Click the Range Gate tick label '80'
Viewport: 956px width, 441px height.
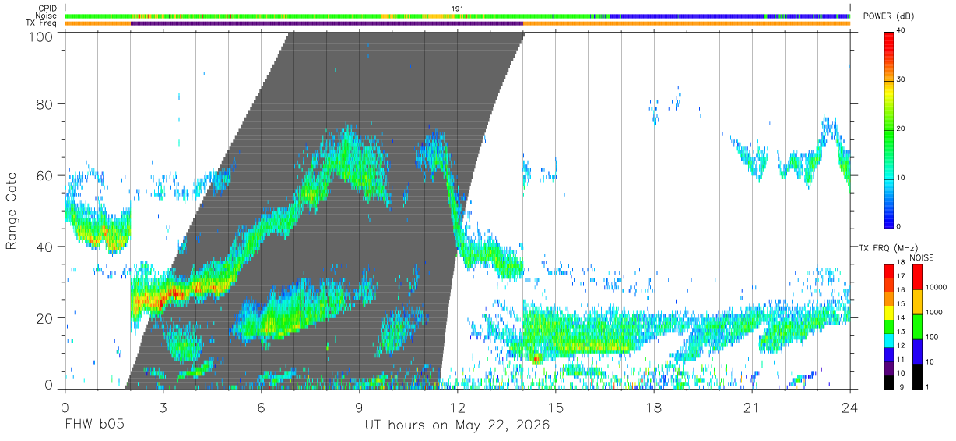45,103
